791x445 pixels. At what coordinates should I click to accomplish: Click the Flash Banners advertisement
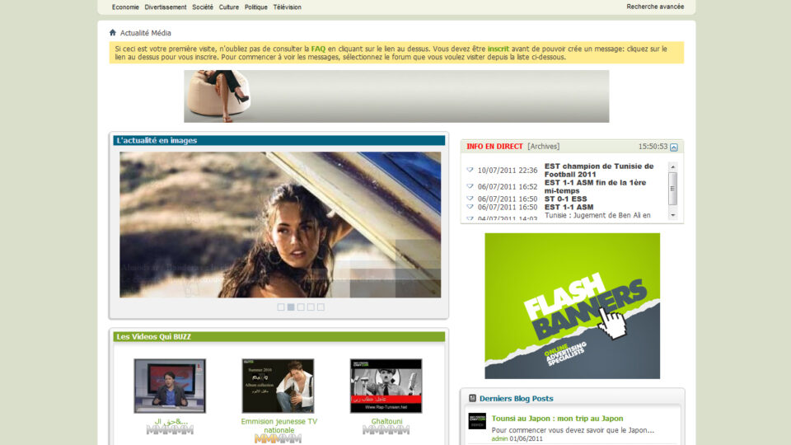pyautogui.click(x=572, y=306)
